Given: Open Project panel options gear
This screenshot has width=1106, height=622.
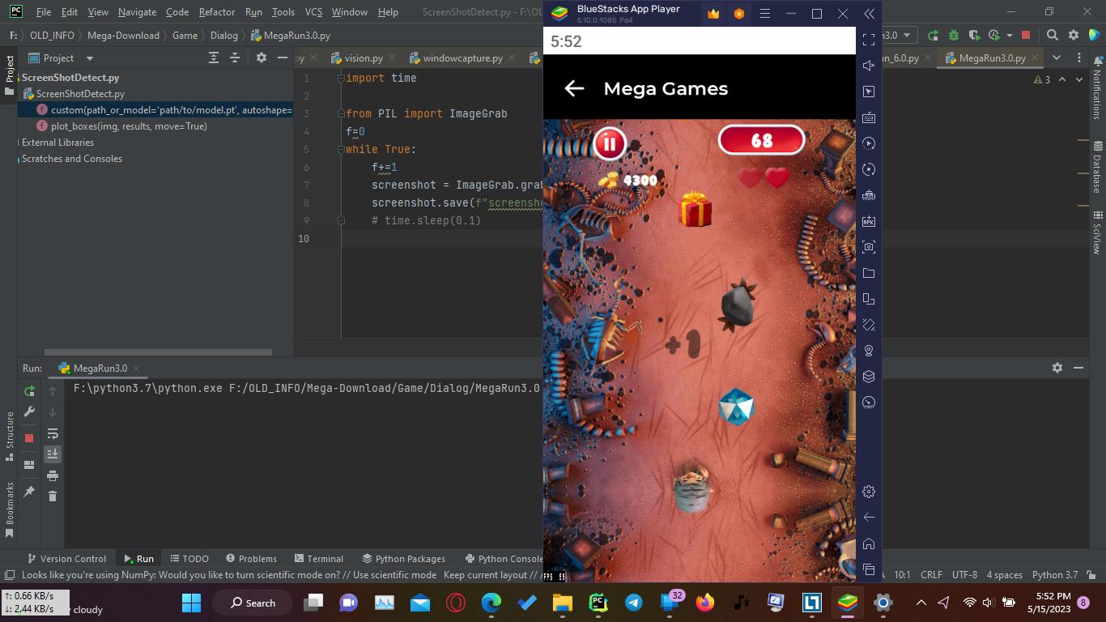Looking at the screenshot, I should (x=261, y=58).
